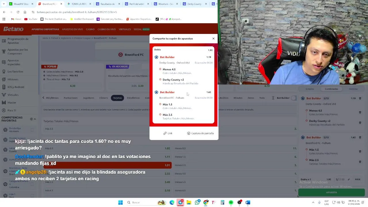Viewport: 368px width, 207px height.
Task: Open Premier League breadcrumb link
Action: 83,38
